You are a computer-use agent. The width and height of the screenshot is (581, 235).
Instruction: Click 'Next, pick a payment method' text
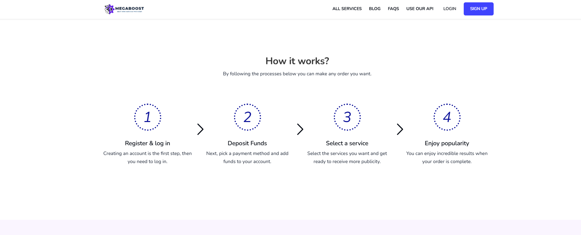point(238,153)
